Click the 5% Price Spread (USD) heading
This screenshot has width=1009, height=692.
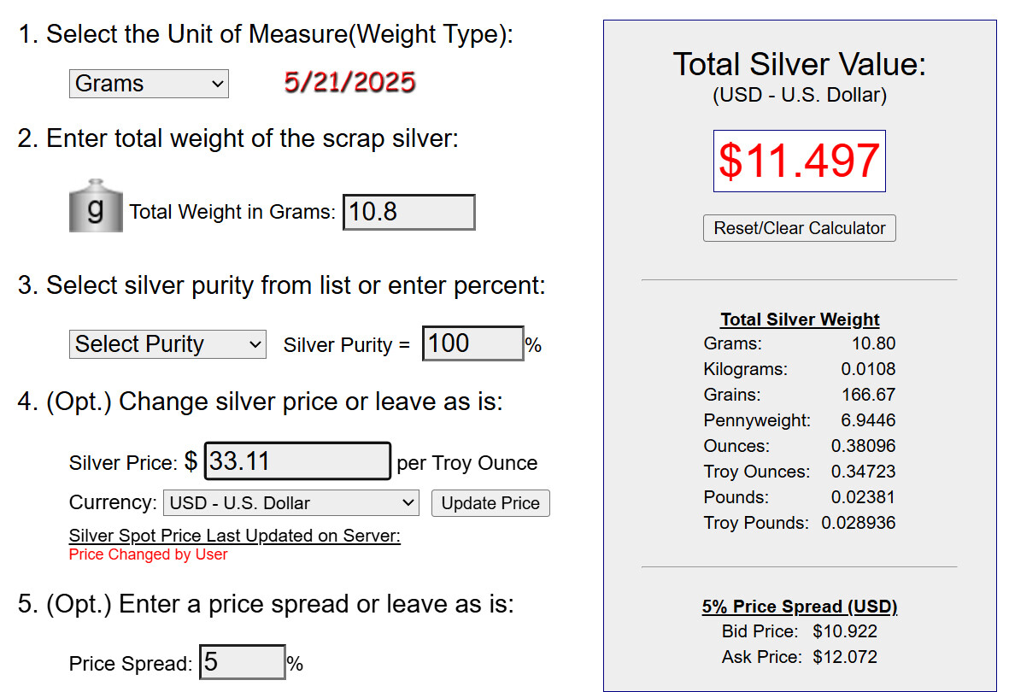(x=800, y=607)
